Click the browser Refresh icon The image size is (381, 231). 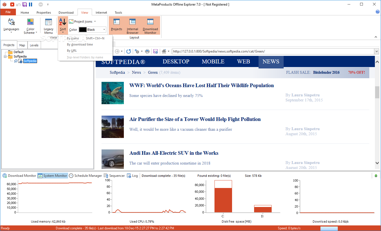coord(129,51)
